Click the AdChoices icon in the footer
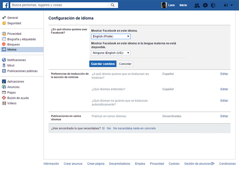The image size is (239, 171). 213,163
